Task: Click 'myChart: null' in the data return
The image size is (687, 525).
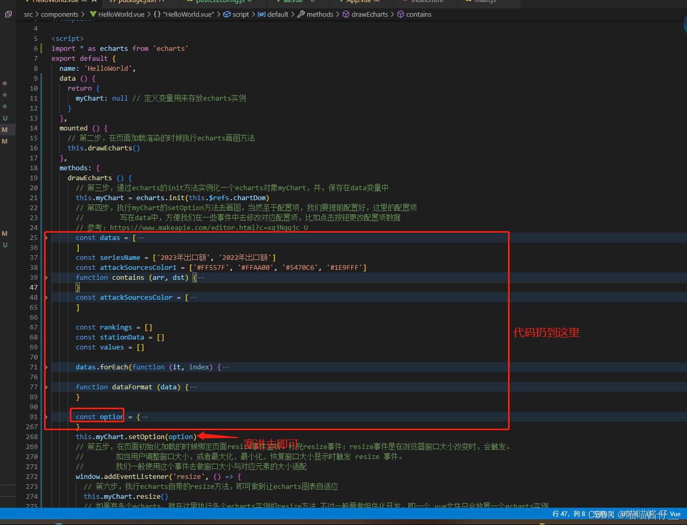Action: pos(102,99)
